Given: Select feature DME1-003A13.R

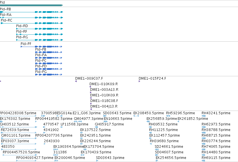Looking at the screenshot, I should click(104, 90).
